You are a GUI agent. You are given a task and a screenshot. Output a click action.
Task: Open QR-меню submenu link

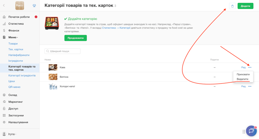pos(14,87)
